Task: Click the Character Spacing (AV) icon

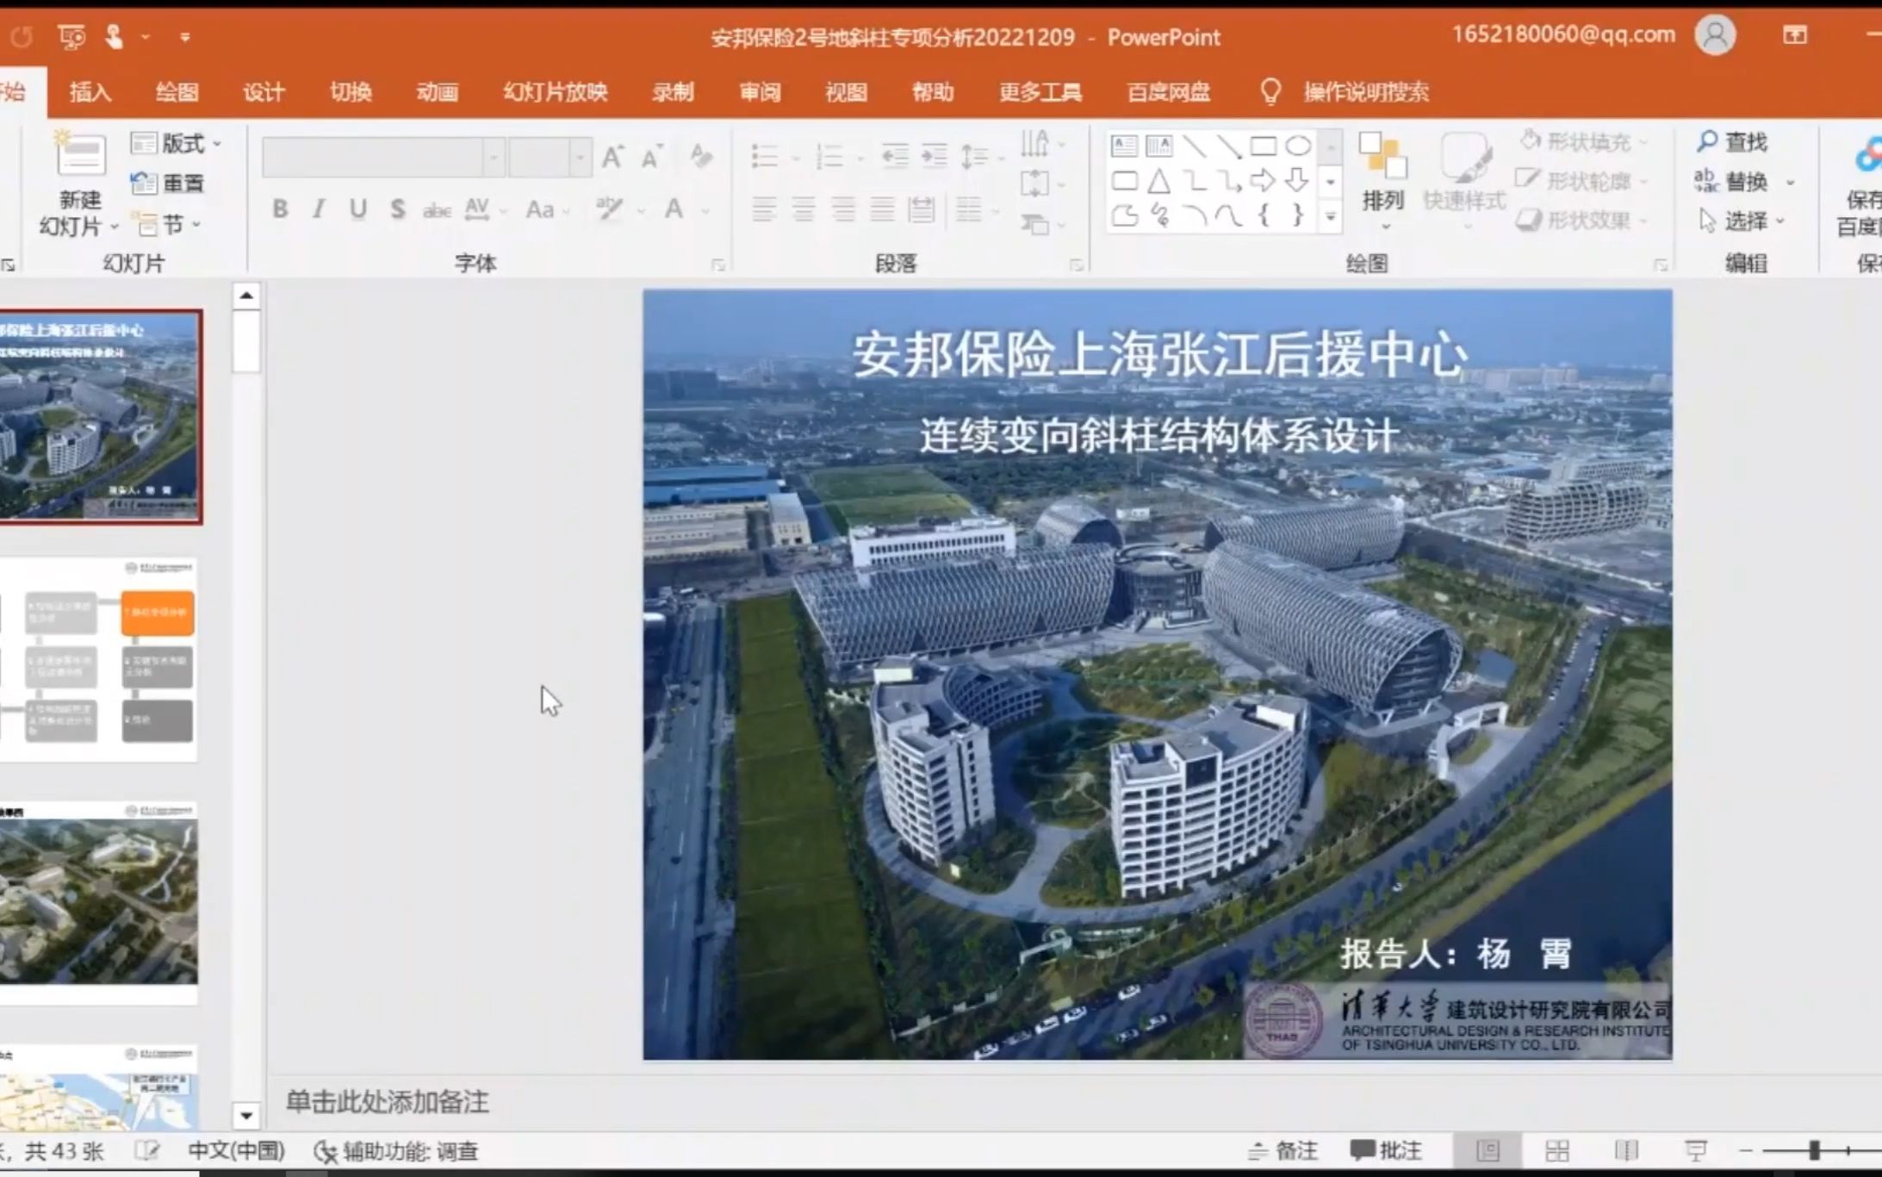Action: [x=477, y=209]
